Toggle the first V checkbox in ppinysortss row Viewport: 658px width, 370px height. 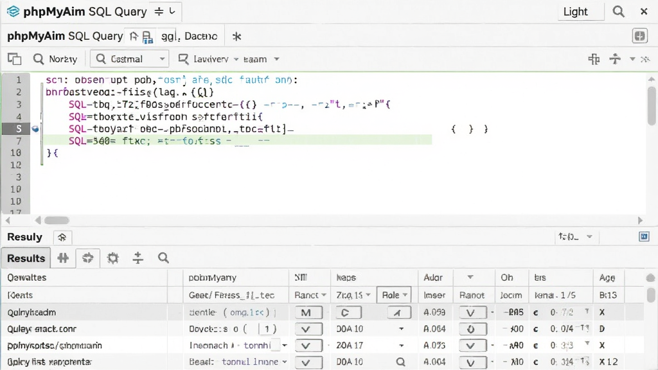click(308, 346)
